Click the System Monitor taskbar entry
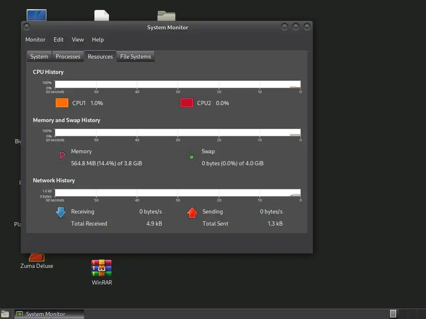This screenshot has width=426, height=319. (49, 314)
